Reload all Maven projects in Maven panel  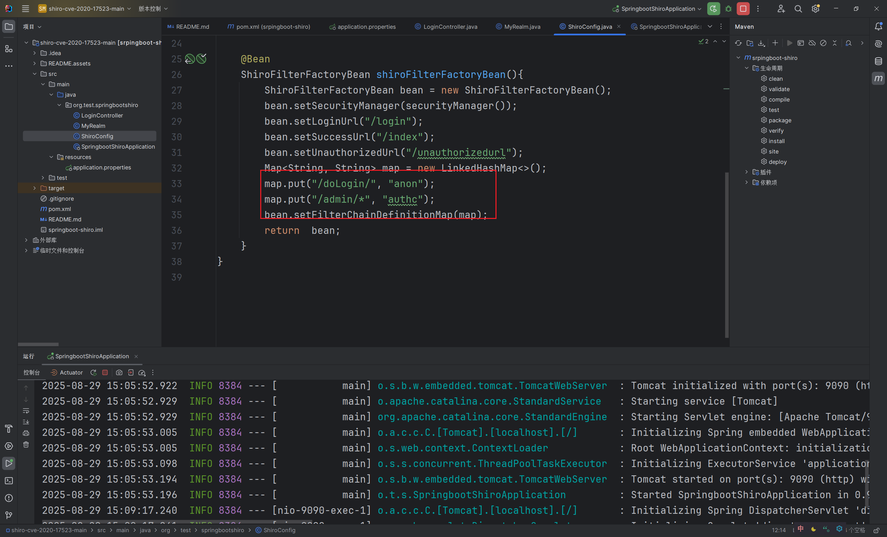[x=738, y=43]
